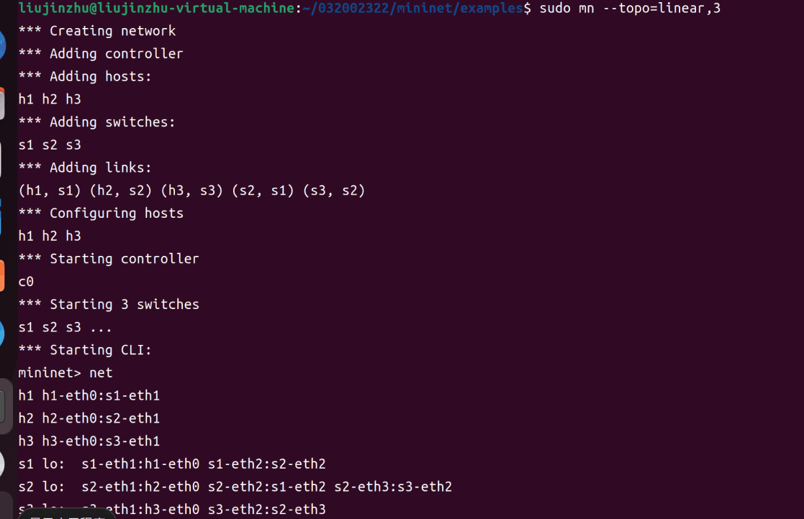Click the 'c0' controller line

pyautogui.click(x=26, y=282)
